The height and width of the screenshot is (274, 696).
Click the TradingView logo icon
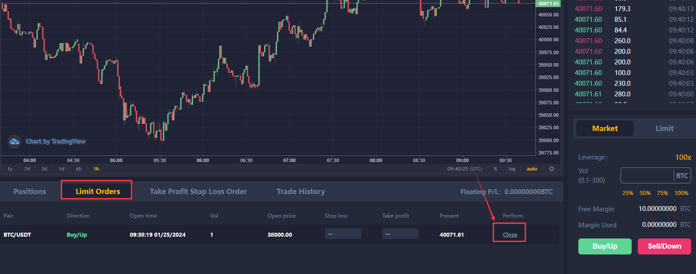pos(14,142)
